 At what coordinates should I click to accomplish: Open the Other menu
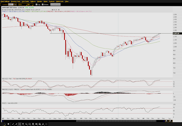[x=67, y=1]
